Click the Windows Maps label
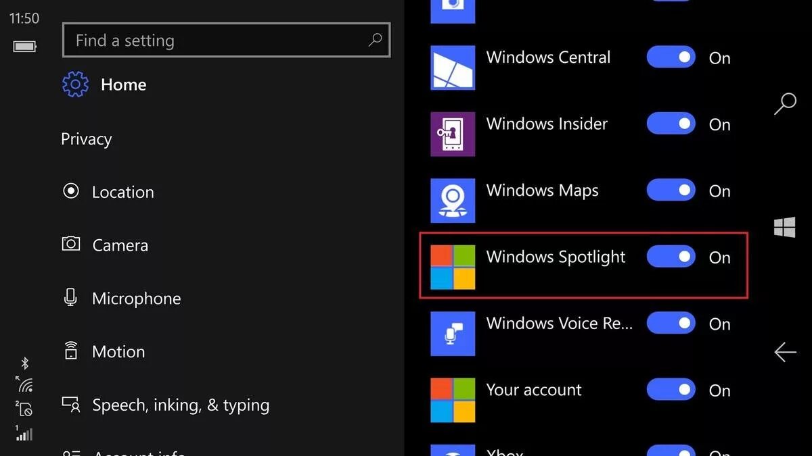Screen dimensions: 812x456 (542, 191)
